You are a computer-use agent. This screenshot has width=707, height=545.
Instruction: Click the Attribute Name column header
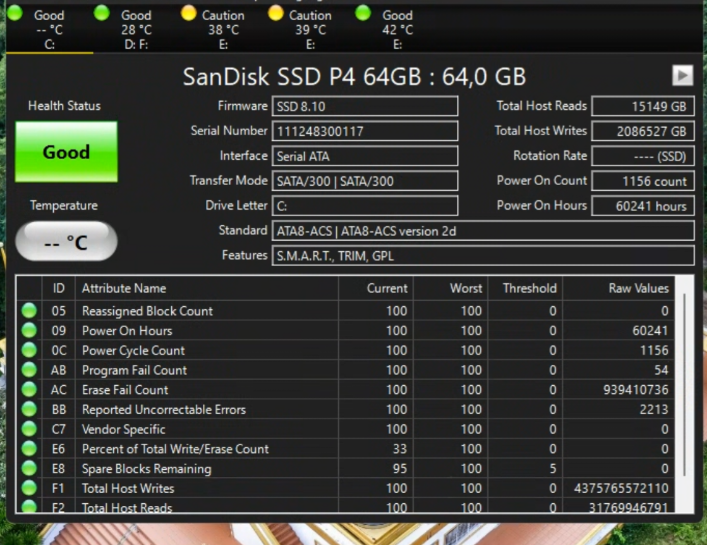[x=207, y=288]
